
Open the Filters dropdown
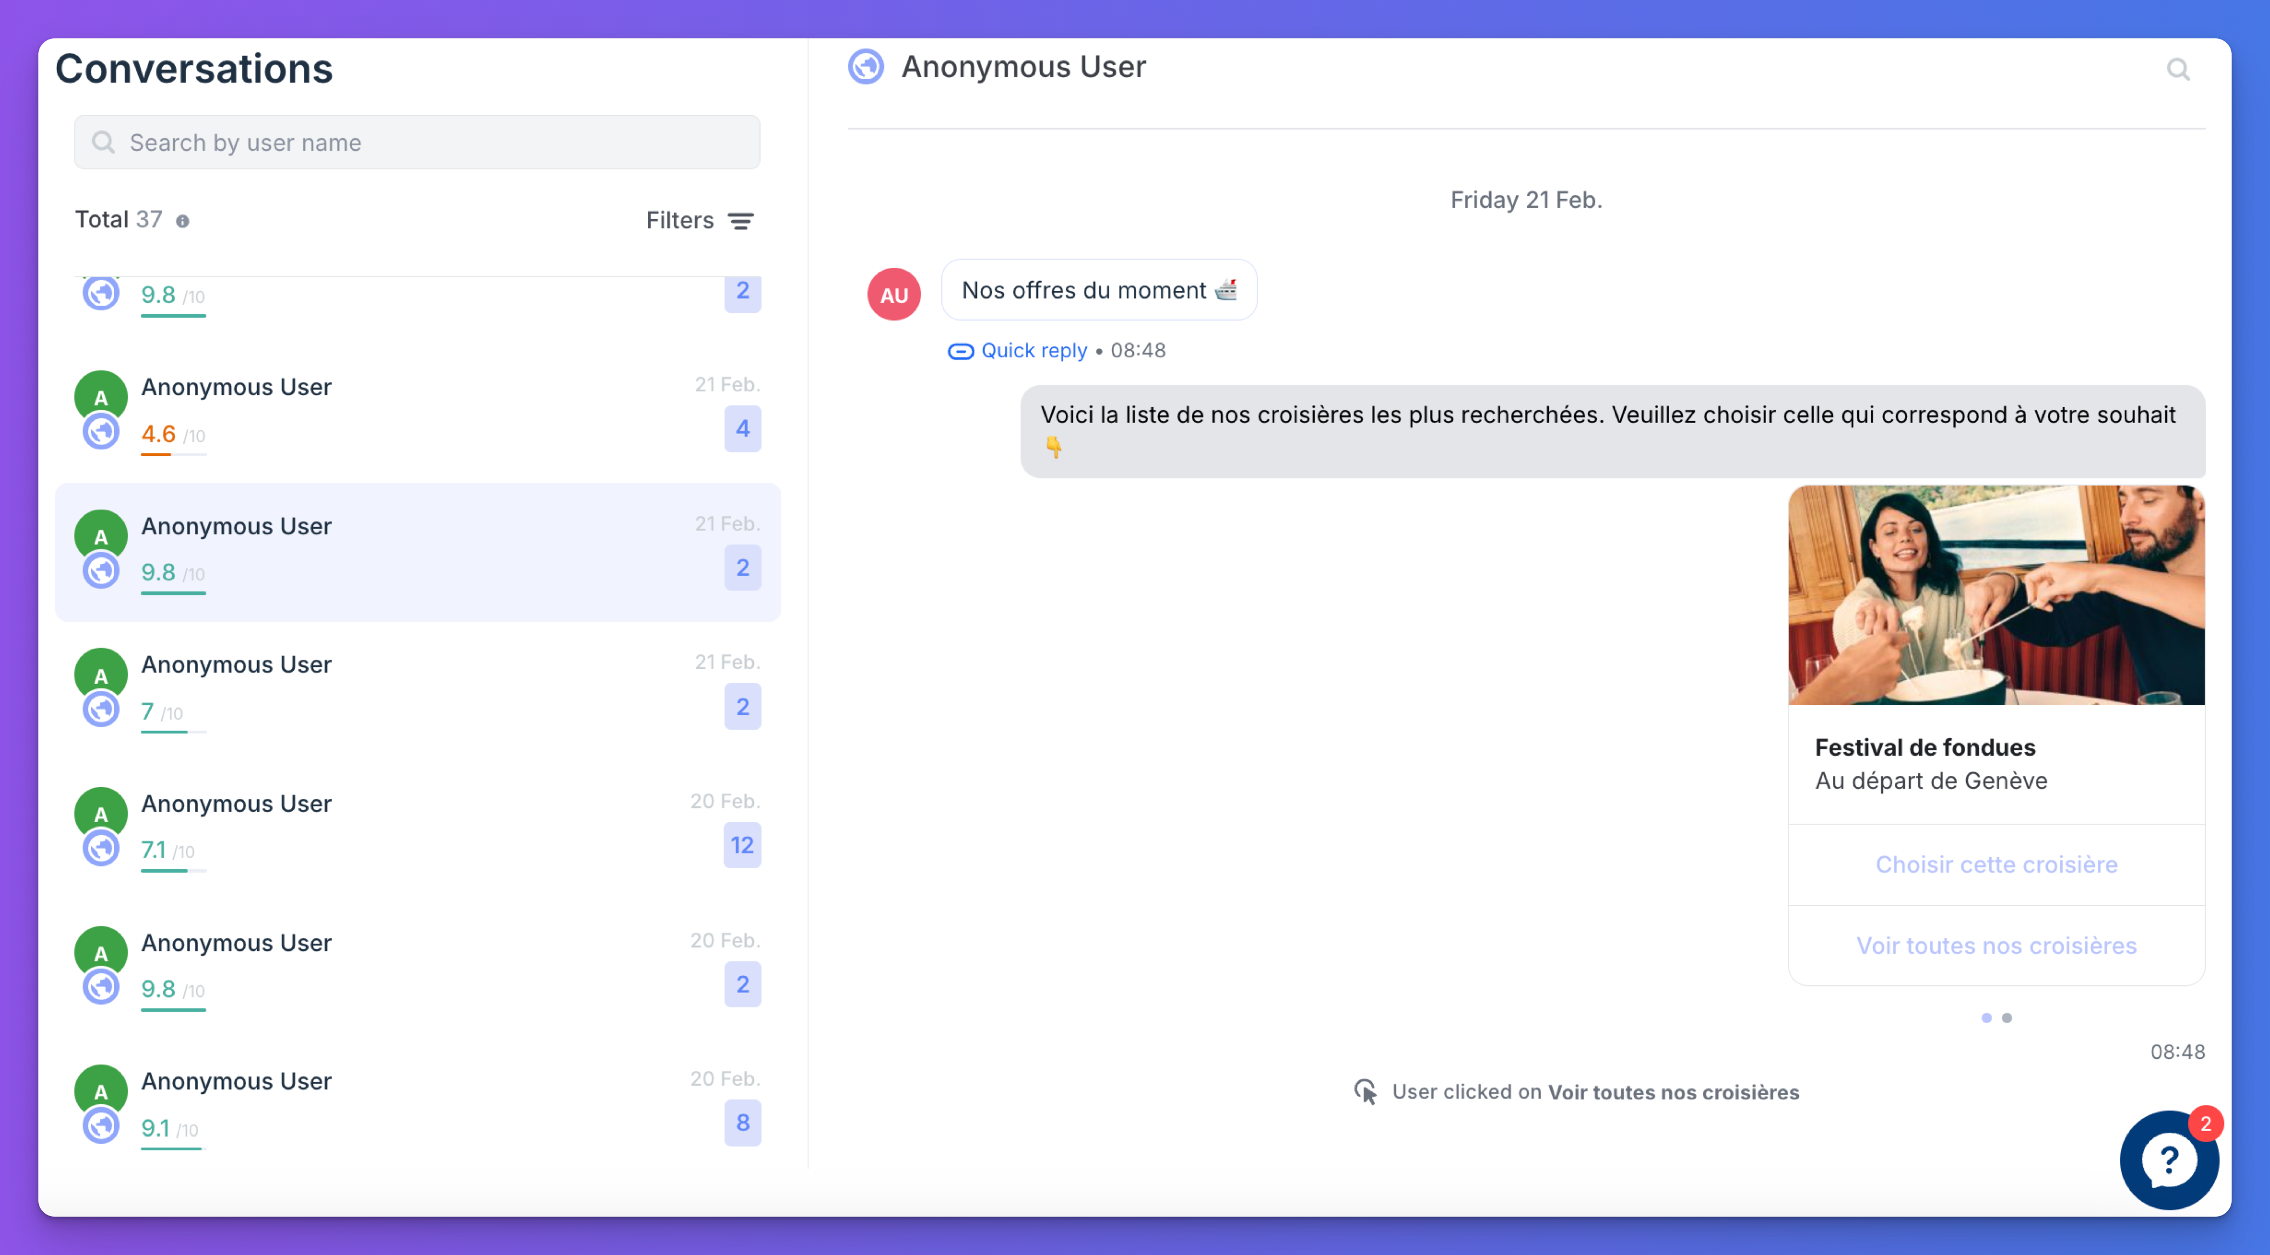(679, 220)
